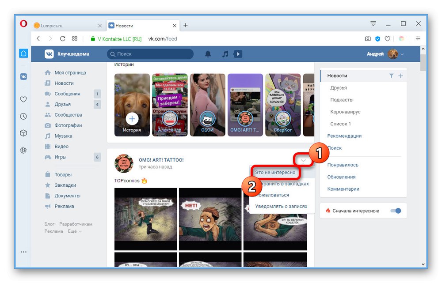Open the ОБОИ story thumbnail
This screenshot has height=283, width=442.
coord(207,105)
